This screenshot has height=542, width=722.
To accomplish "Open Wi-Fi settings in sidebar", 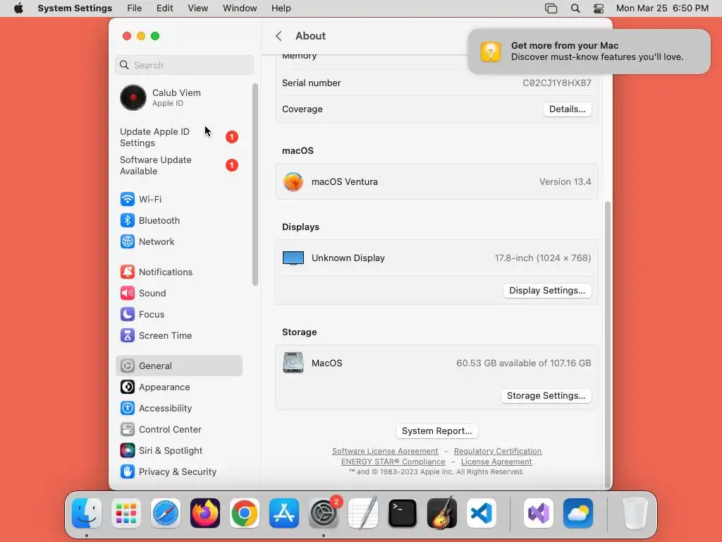I will pyautogui.click(x=178, y=199).
